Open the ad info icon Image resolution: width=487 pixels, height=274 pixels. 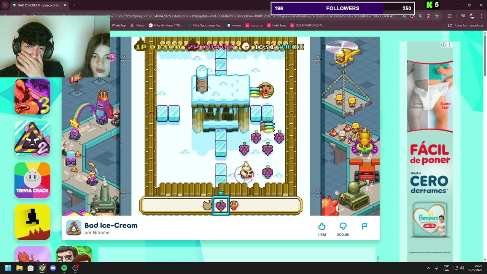pyautogui.click(x=443, y=45)
